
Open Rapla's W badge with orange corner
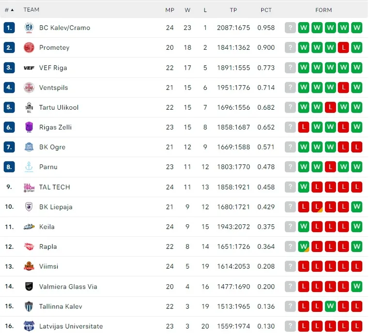pos(303,247)
